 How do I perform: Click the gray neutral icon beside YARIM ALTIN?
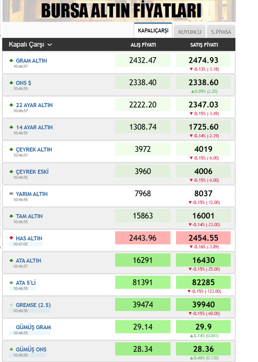11,194
